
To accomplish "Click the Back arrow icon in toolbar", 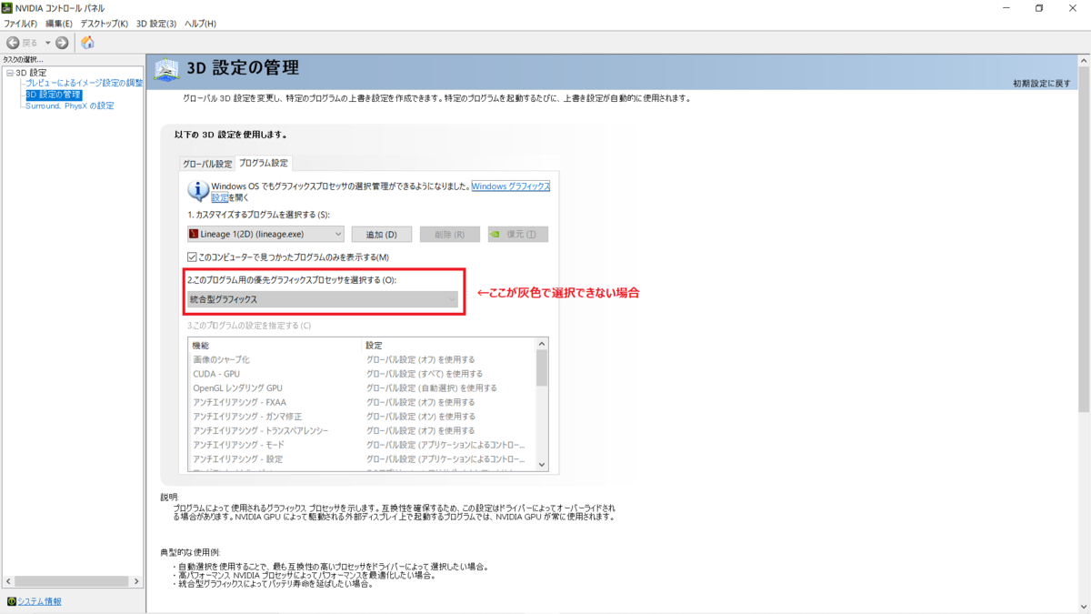I will [13, 43].
